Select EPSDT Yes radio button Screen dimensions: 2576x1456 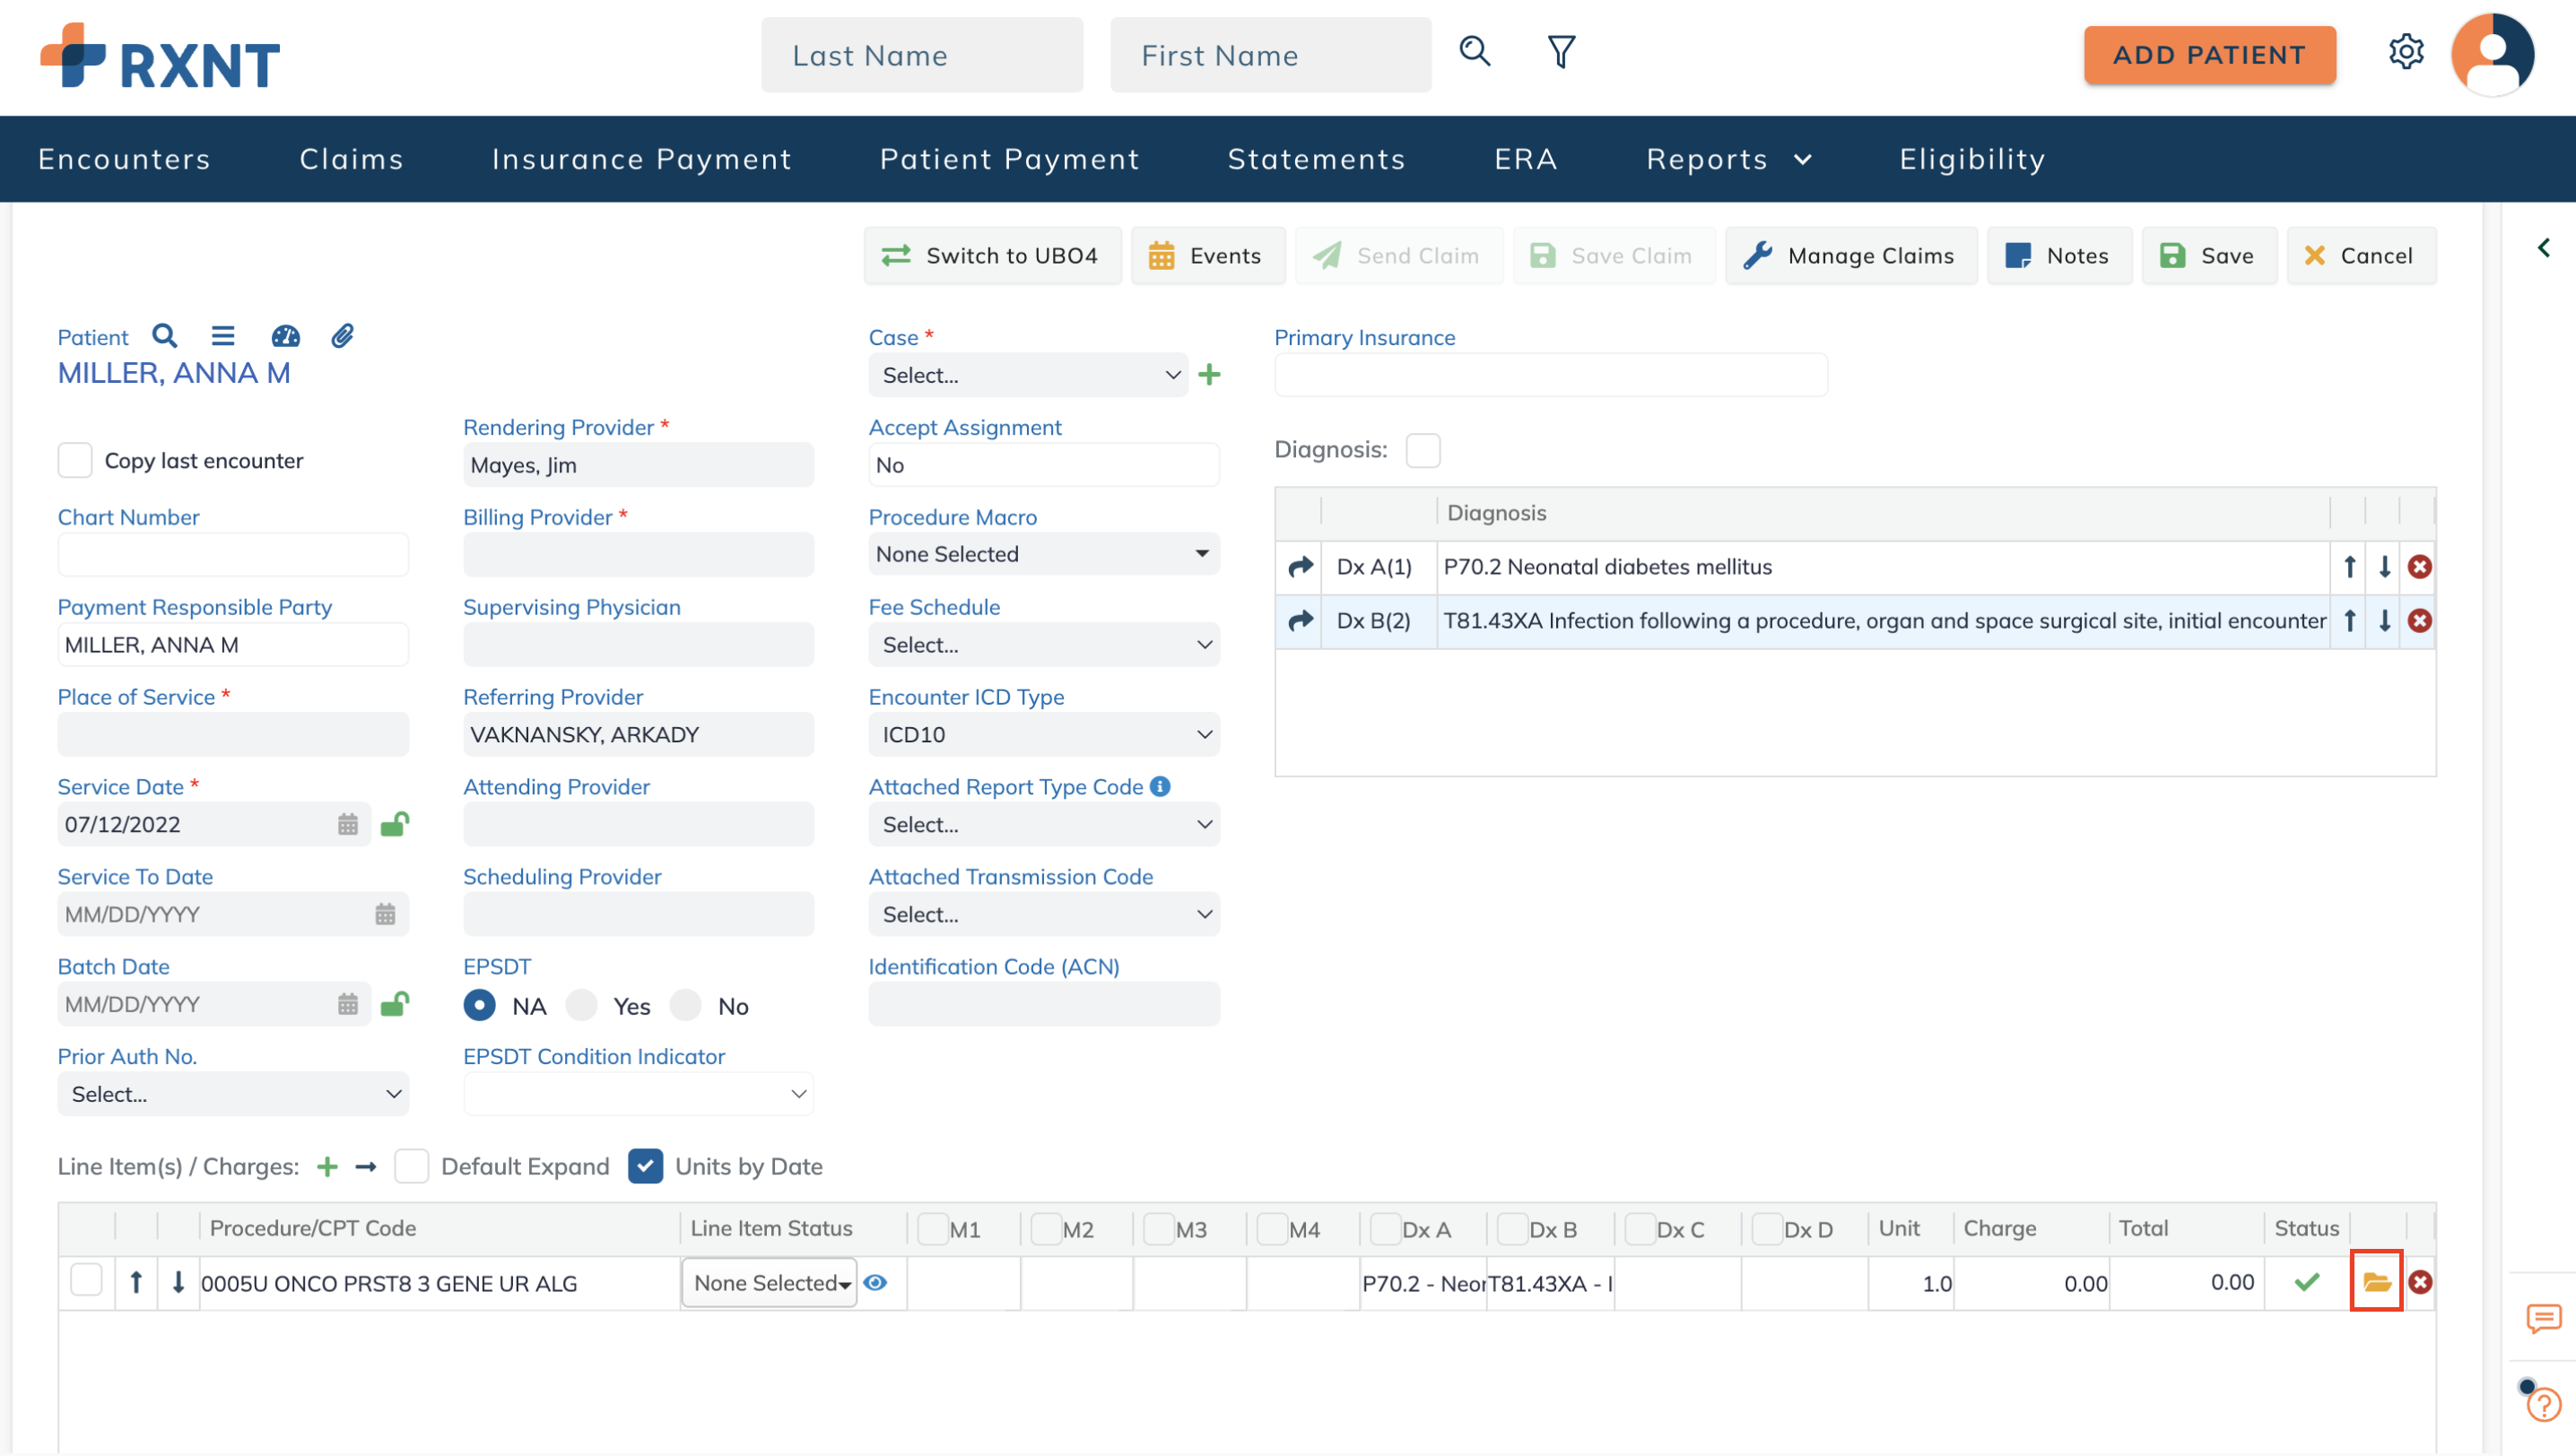581,1006
